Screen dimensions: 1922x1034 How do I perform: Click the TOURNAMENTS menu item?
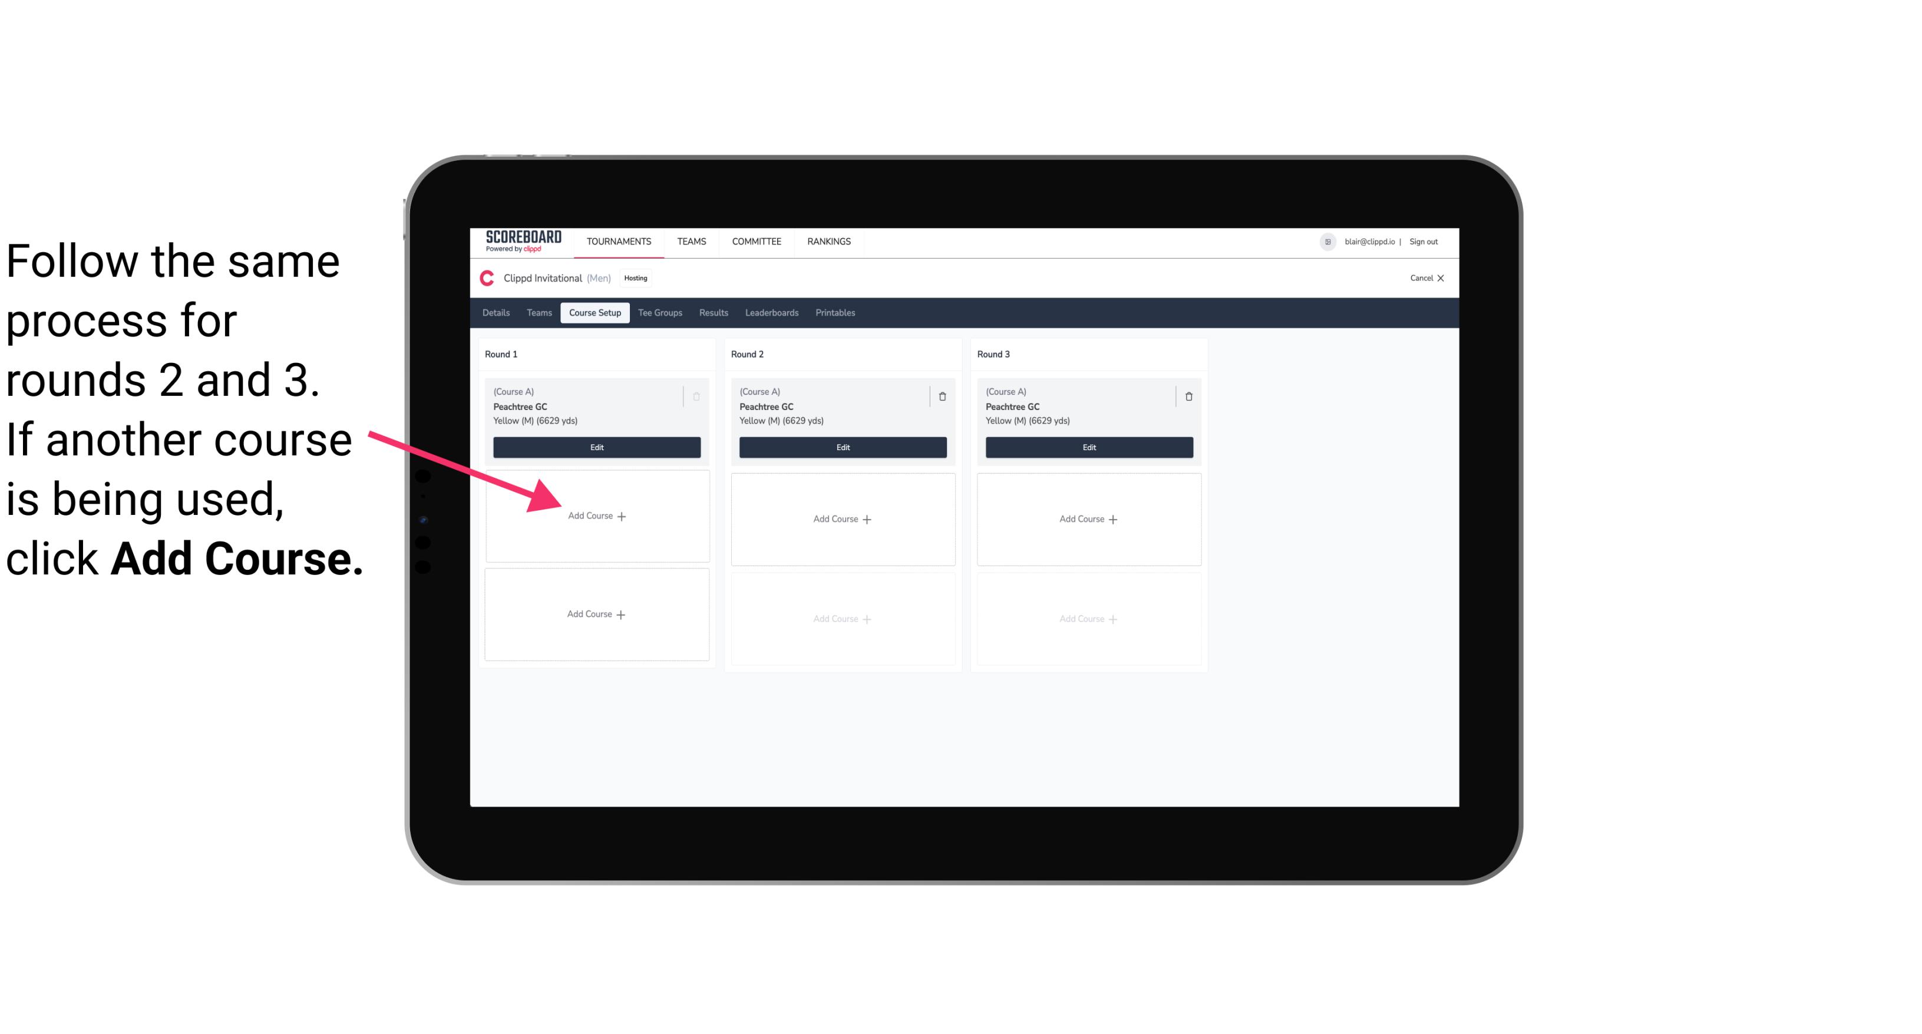pos(619,240)
